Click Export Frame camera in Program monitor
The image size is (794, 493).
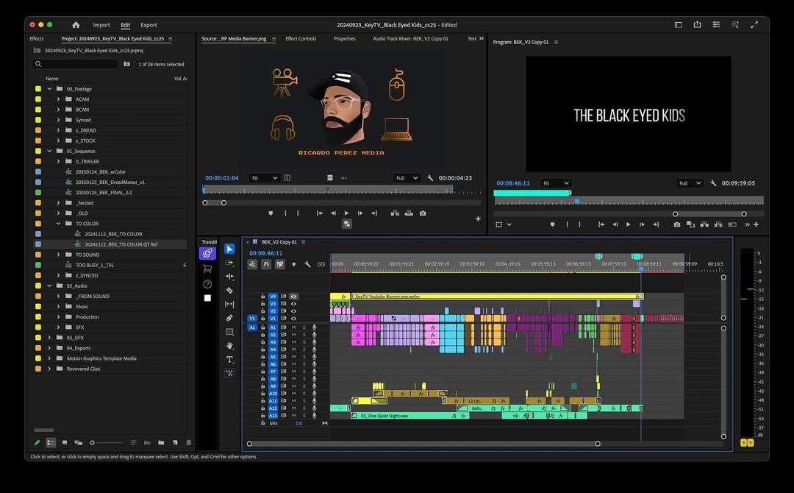tap(676, 224)
